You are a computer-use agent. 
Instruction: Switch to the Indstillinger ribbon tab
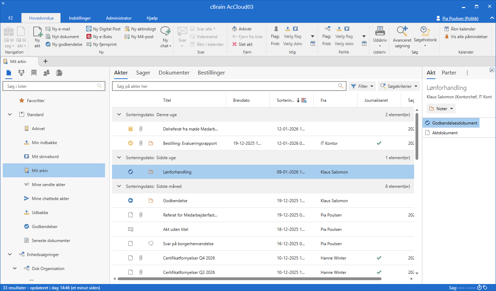(80, 18)
